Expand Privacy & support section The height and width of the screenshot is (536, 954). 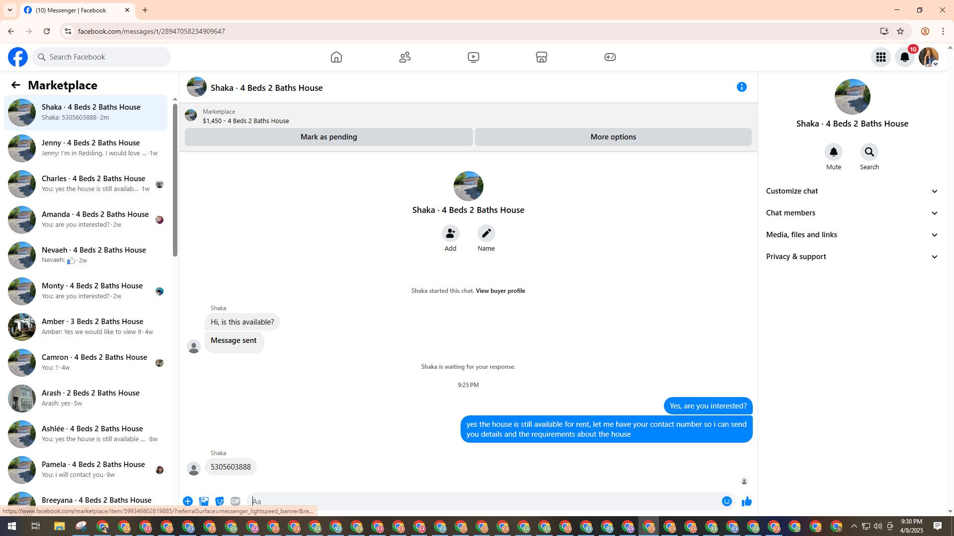click(x=852, y=257)
